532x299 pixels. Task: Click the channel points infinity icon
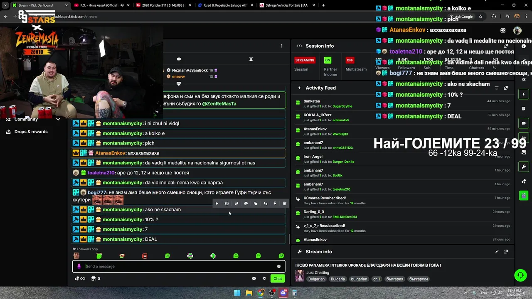click(x=80, y=279)
